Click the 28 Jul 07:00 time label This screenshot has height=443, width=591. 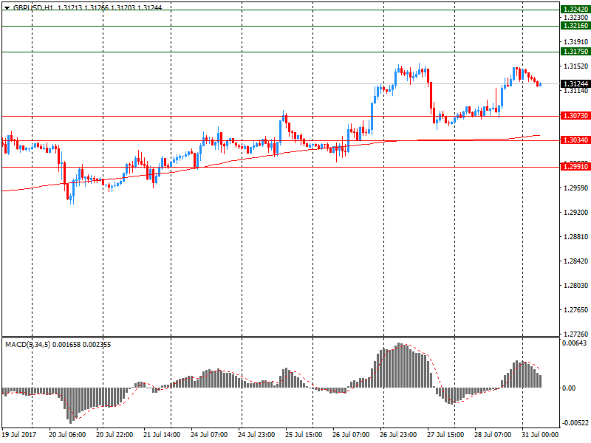493,434
